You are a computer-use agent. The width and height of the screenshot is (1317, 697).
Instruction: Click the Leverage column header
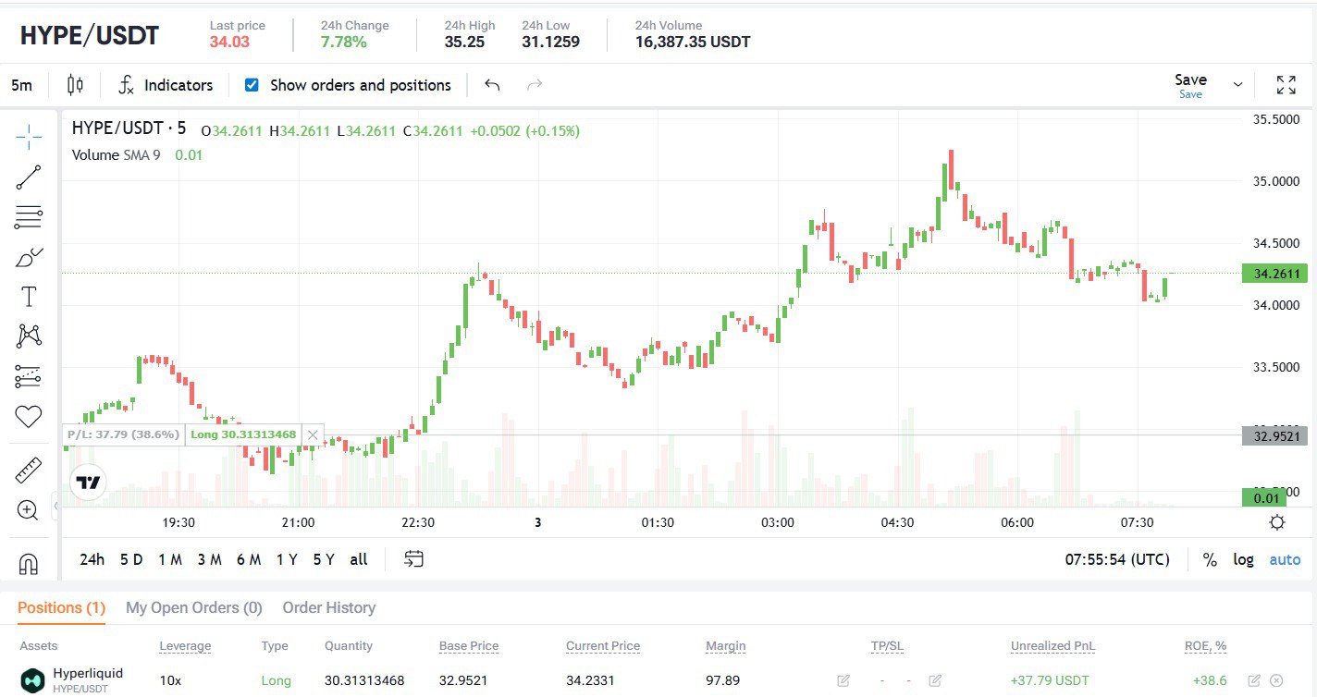(x=185, y=646)
